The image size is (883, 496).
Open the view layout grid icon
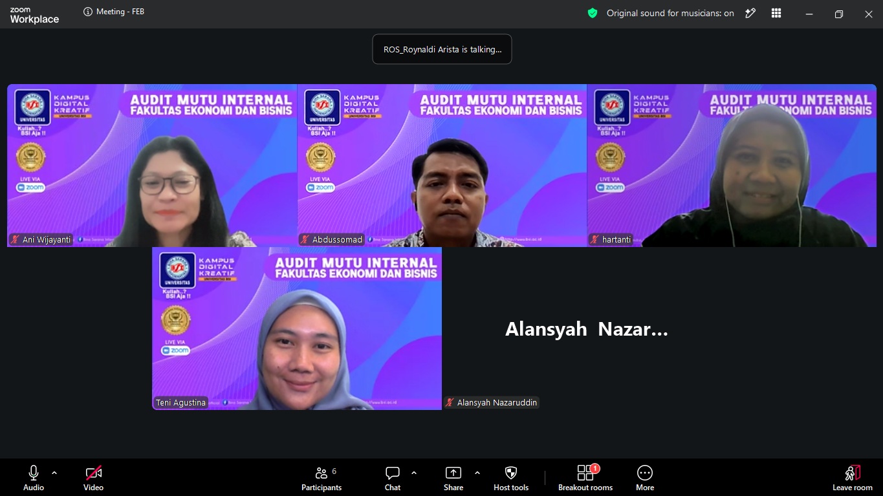[776, 13]
